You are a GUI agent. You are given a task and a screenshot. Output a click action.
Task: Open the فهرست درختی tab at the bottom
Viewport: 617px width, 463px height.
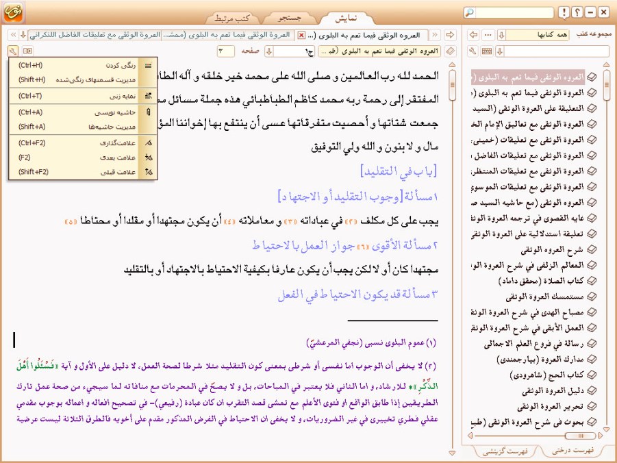(x=572, y=451)
